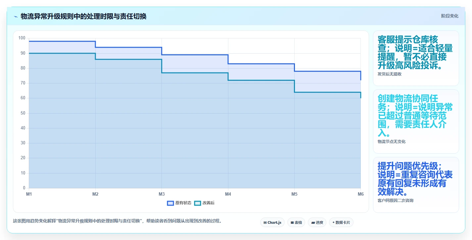Viewport: 472px width, 240px height.
Task: Click the icon inside the Chart.js tag
Action: (265, 223)
